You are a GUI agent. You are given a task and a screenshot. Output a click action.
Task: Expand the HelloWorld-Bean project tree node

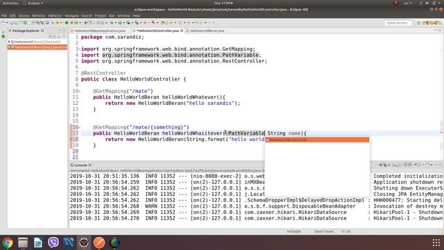pyautogui.click(x=9, y=47)
